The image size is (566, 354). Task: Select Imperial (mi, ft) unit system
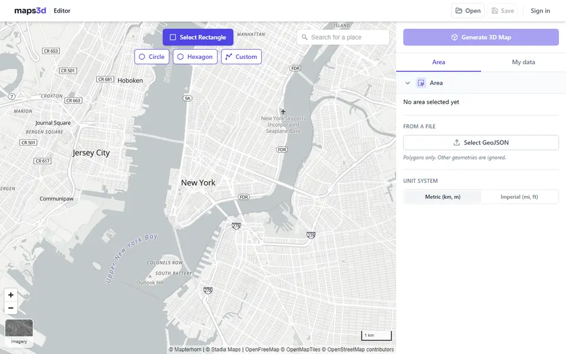click(x=519, y=197)
